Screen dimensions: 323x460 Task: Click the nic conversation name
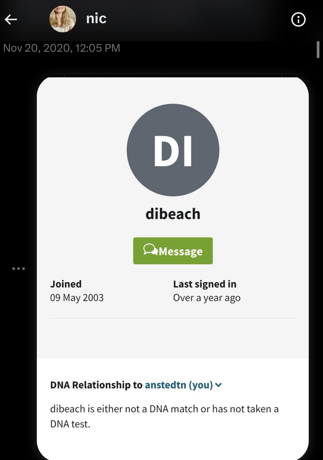tap(96, 19)
